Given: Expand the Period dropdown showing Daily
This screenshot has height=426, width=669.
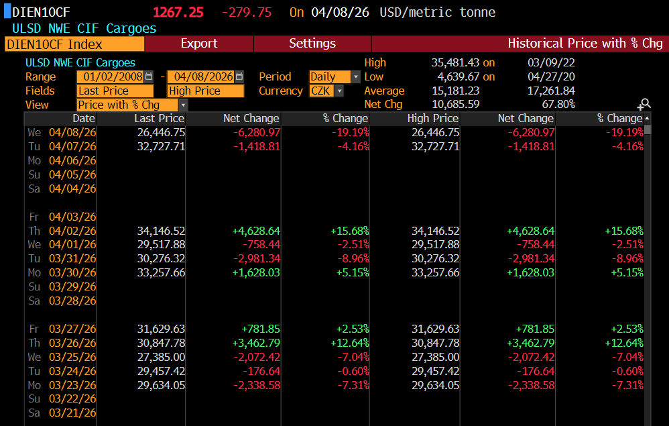Looking at the screenshot, I should tap(355, 76).
